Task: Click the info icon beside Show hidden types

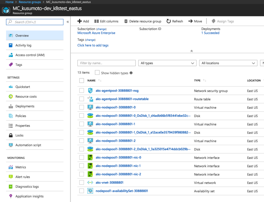Action: tap(131, 73)
